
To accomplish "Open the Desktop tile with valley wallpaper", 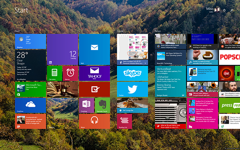I will tap(62, 113).
